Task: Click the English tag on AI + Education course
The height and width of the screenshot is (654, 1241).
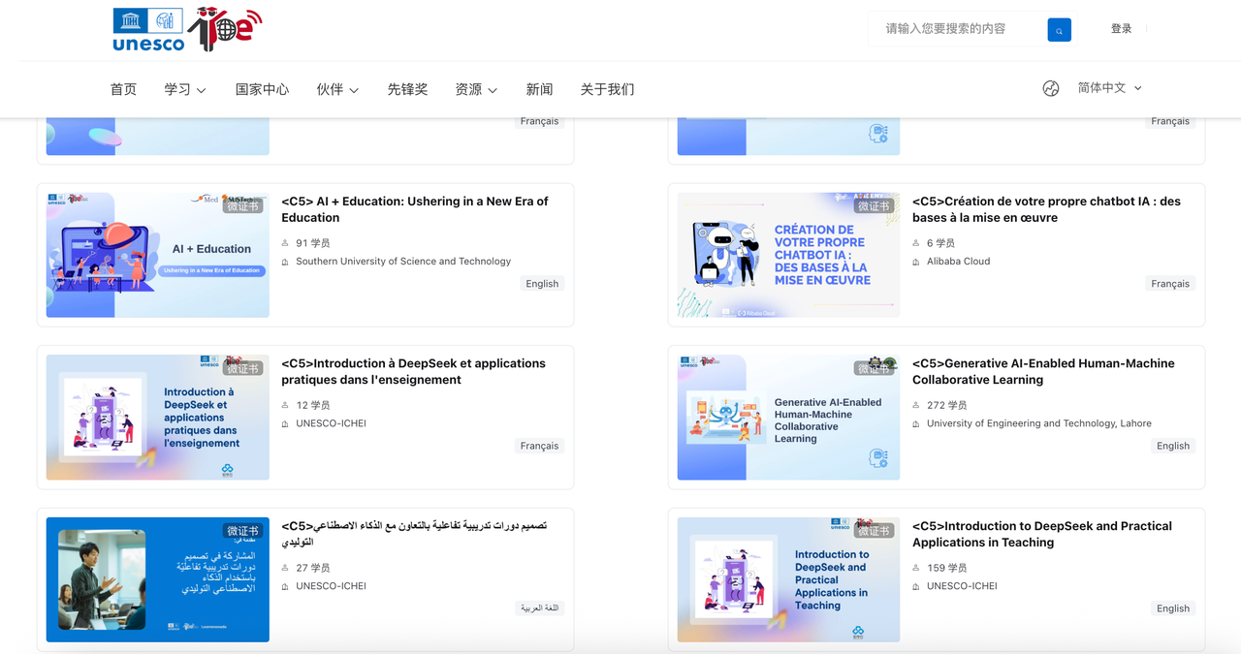Action: pyautogui.click(x=541, y=283)
